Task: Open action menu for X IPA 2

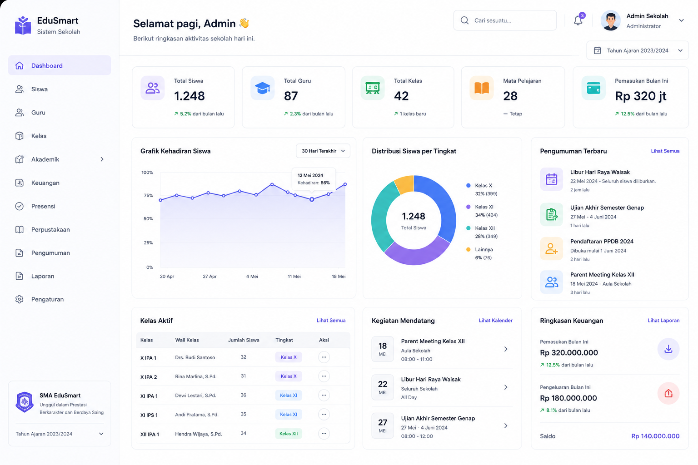Action: point(324,376)
